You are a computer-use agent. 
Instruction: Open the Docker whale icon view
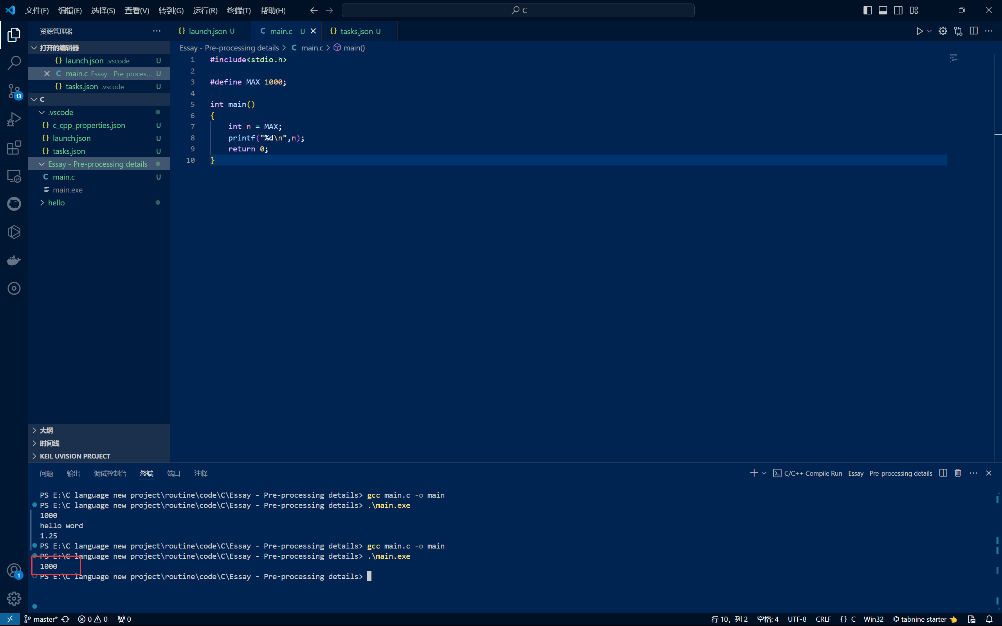tap(14, 261)
